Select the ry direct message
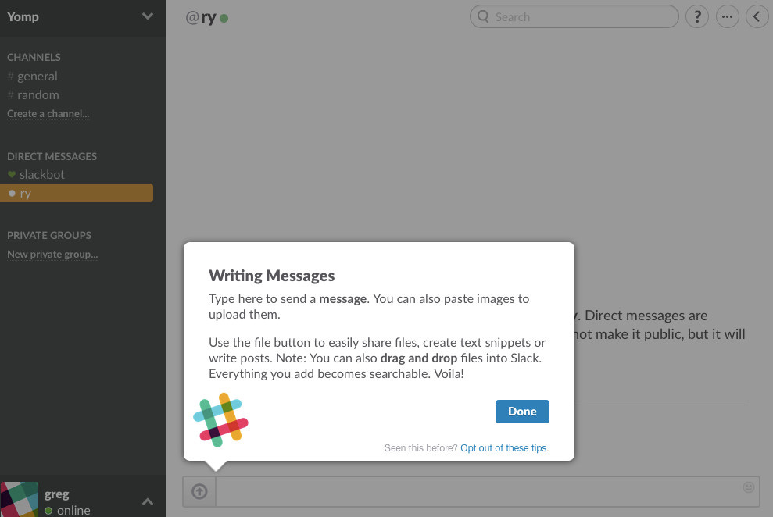773x517 pixels. pyautogui.click(x=77, y=193)
